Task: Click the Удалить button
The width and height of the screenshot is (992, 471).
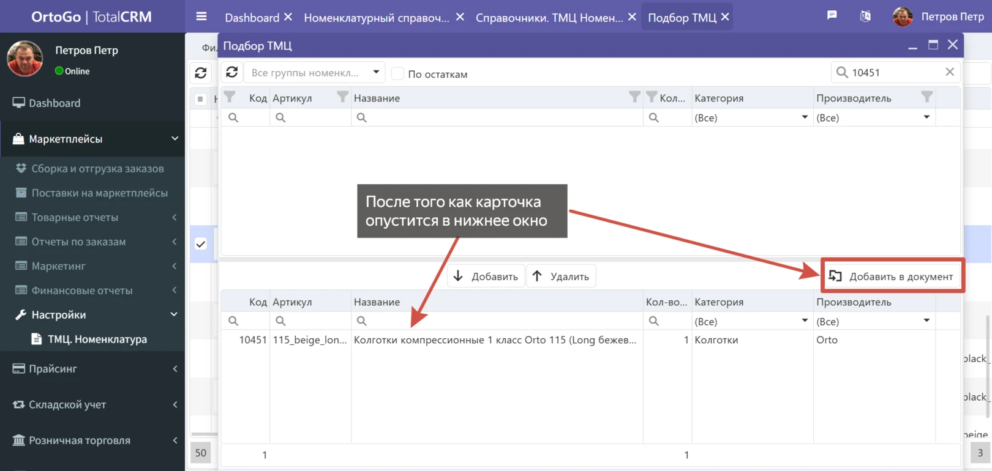Action: (x=561, y=276)
